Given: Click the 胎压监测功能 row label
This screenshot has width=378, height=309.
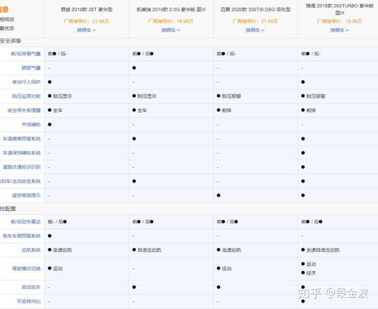Looking at the screenshot, I should click(x=26, y=96).
